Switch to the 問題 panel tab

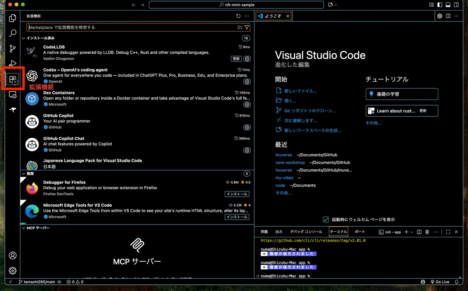264,231
